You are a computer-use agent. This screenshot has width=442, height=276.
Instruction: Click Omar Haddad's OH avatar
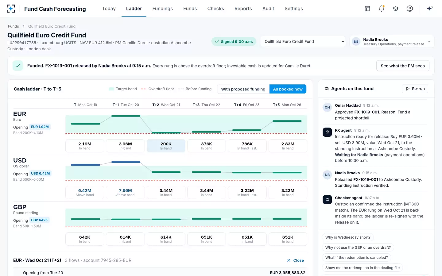(x=327, y=107)
